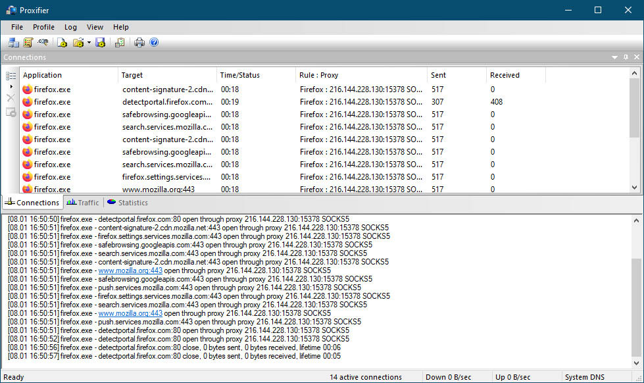Click Firefox icon on www.mozilla.org:443 row
Viewport: 644px width, 383px height.
(x=28, y=189)
